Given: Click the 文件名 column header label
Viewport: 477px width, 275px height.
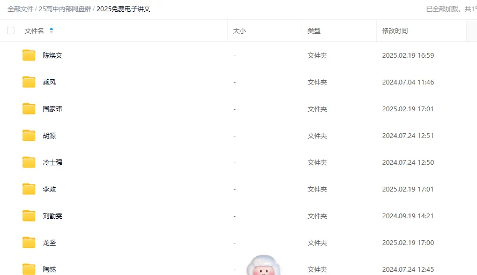Looking at the screenshot, I should (x=34, y=30).
